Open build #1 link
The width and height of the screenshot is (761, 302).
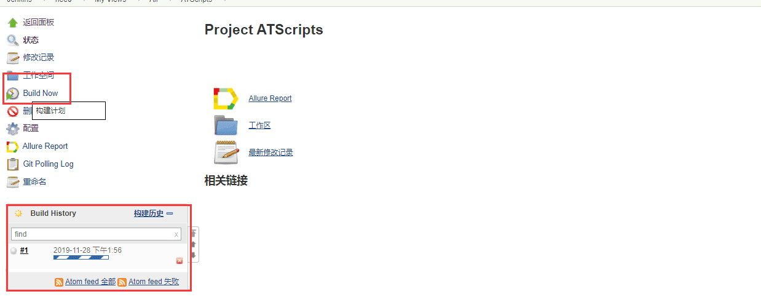click(24, 250)
